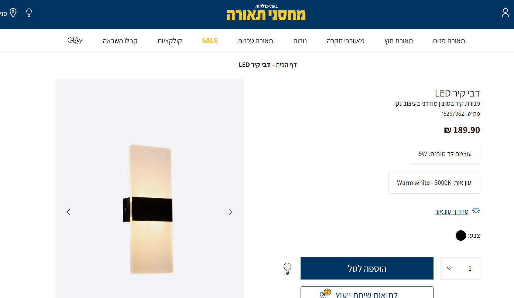Click the מחסני תאורה site logo
514x298 pixels.
coord(266,12)
